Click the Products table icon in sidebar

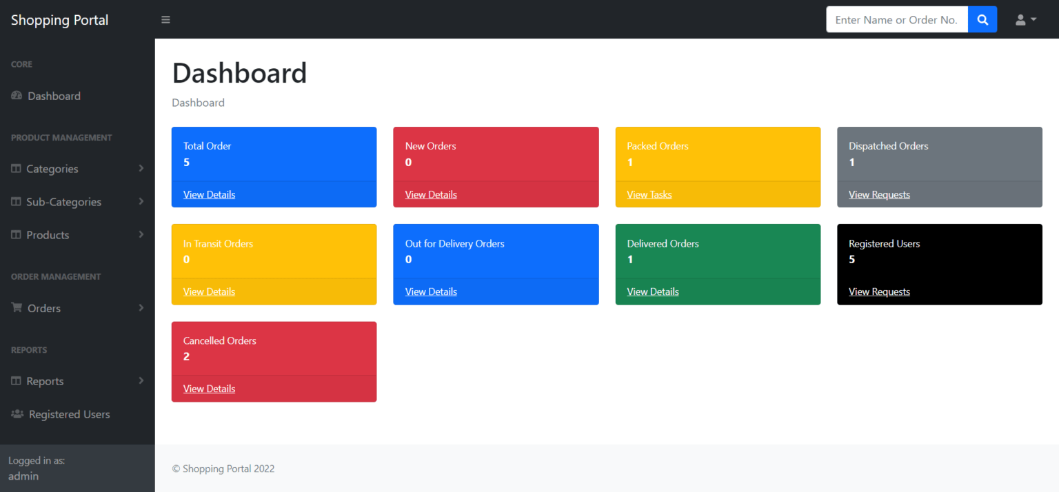(x=16, y=235)
